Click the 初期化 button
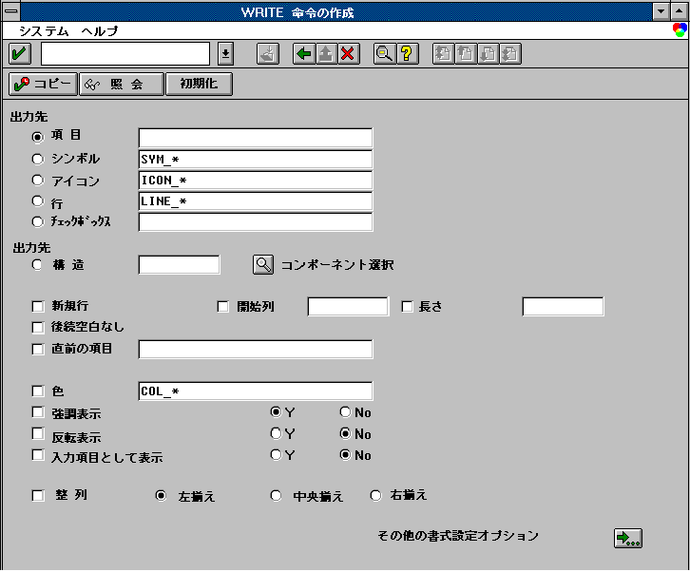 click(199, 84)
